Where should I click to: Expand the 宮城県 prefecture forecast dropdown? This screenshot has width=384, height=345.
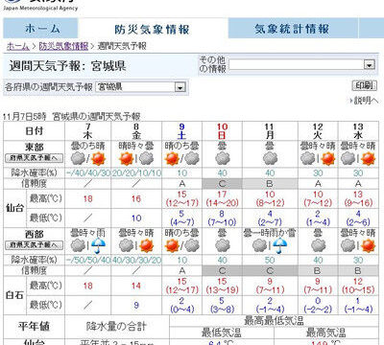pyautogui.click(x=140, y=87)
